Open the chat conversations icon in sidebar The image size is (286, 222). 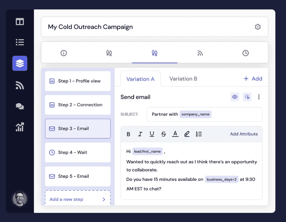pyautogui.click(x=20, y=106)
